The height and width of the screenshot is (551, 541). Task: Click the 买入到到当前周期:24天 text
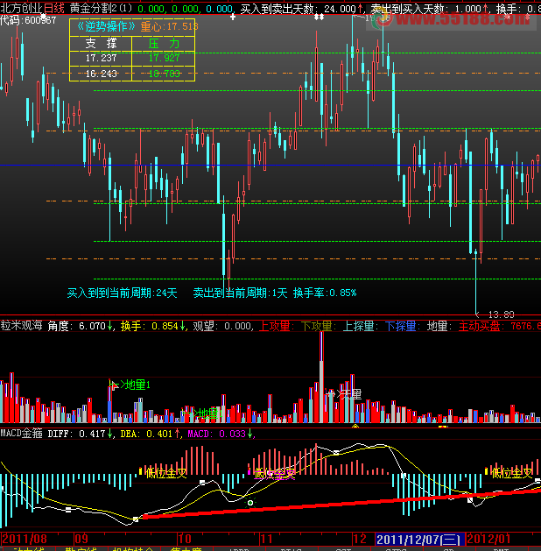tap(123, 293)
